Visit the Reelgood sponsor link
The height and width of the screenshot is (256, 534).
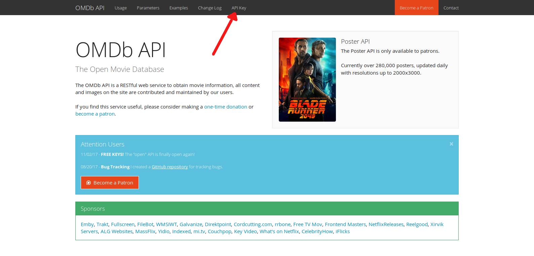click(x=417, y=224)
